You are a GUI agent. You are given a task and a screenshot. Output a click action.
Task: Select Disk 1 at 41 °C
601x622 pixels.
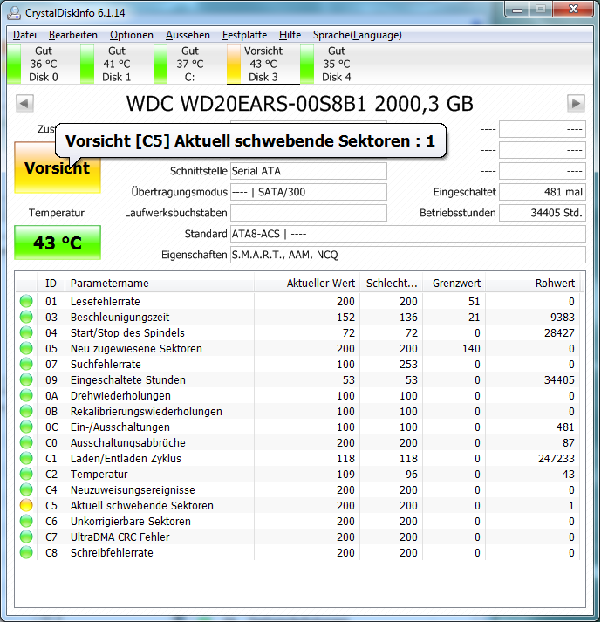pyautogui.click(x=117, y=64)
